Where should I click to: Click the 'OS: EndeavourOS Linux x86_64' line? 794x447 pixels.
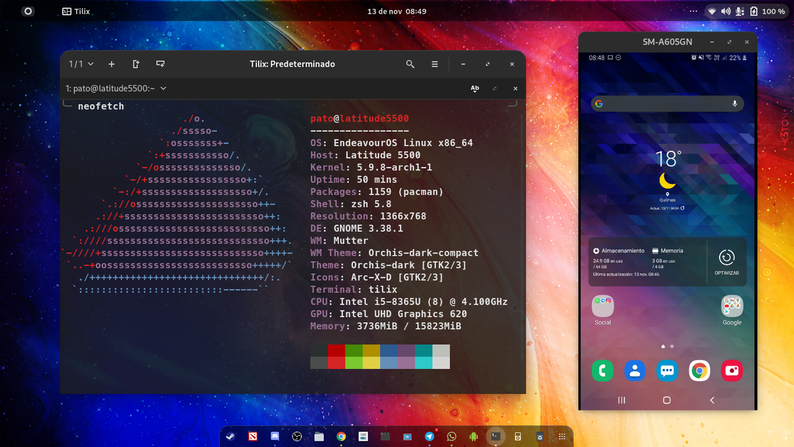pyautogui.click(x=391, y=143)
